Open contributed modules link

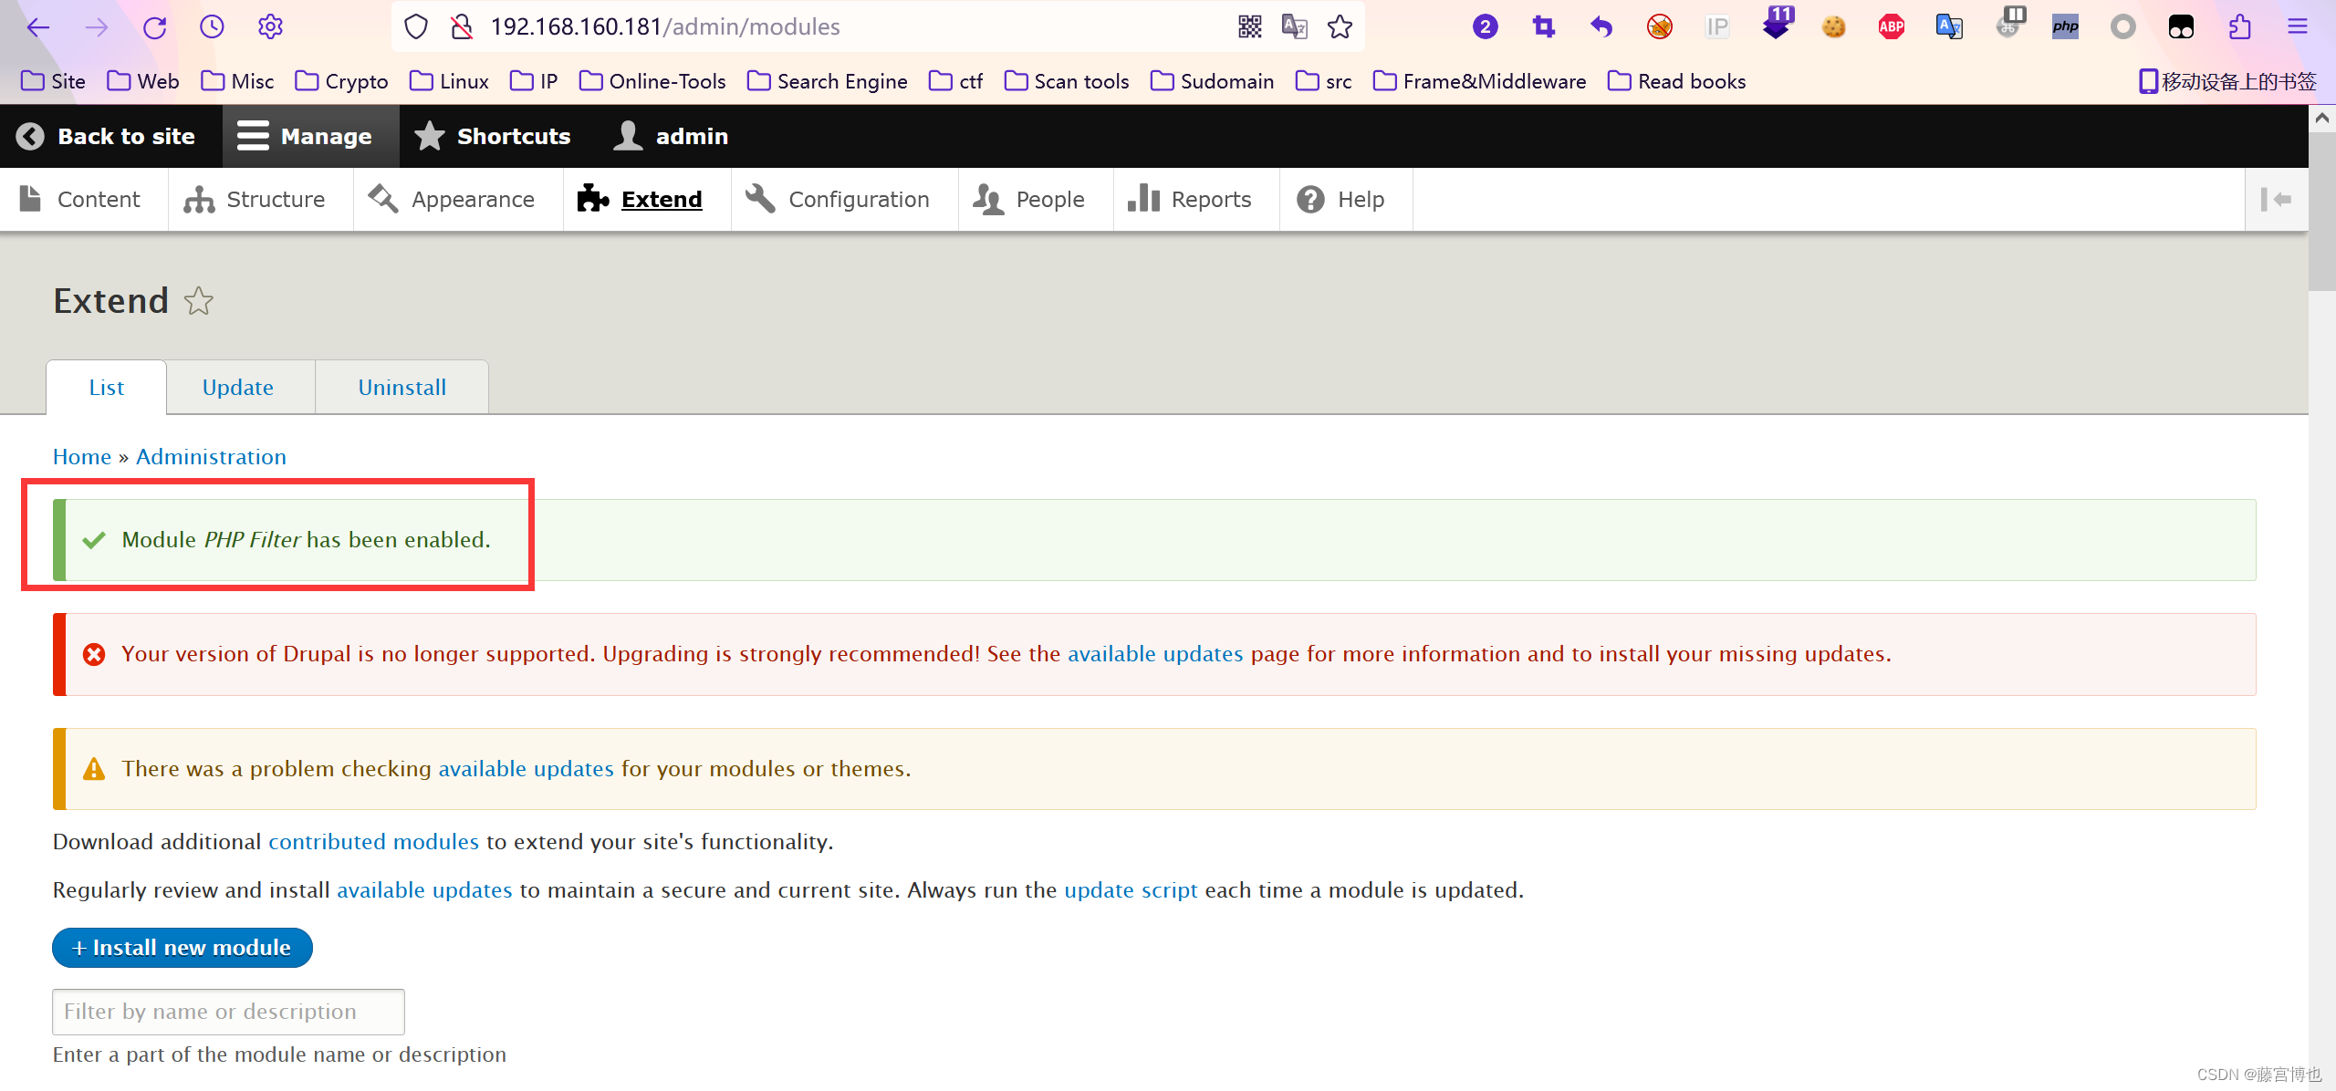[x=373, y=841]
